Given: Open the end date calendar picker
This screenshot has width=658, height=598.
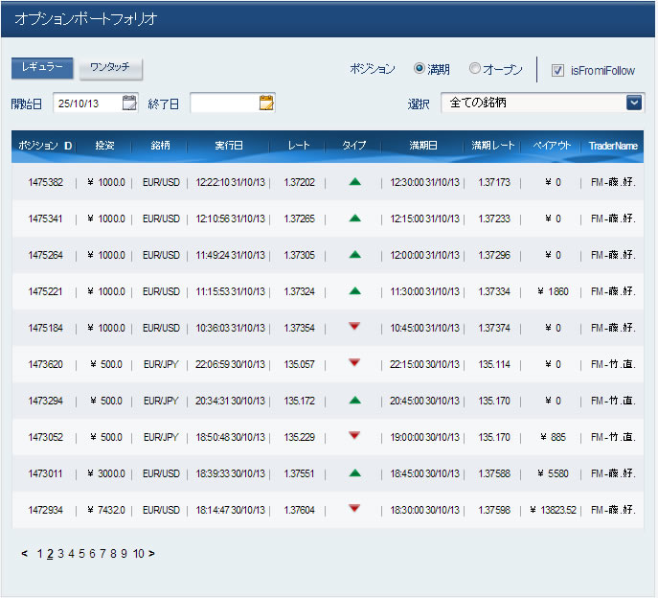Looking at the screenshot, I should 266,103.
